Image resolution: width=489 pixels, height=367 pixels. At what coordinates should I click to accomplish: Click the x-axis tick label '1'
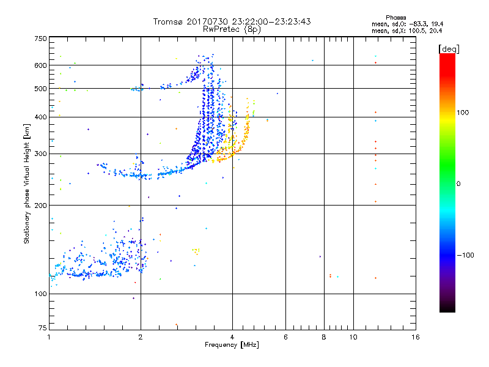pos(49,337)
